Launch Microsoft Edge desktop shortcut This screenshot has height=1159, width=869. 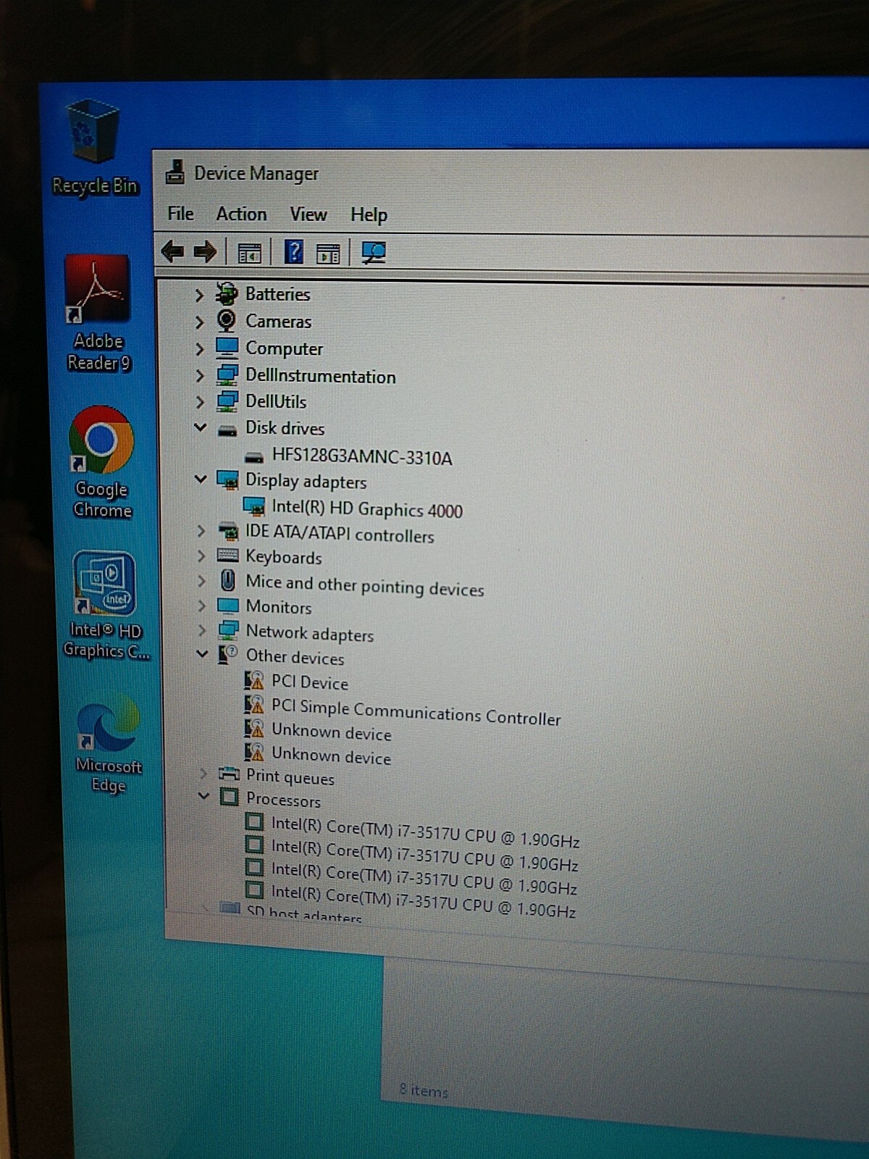coord(109,745)
